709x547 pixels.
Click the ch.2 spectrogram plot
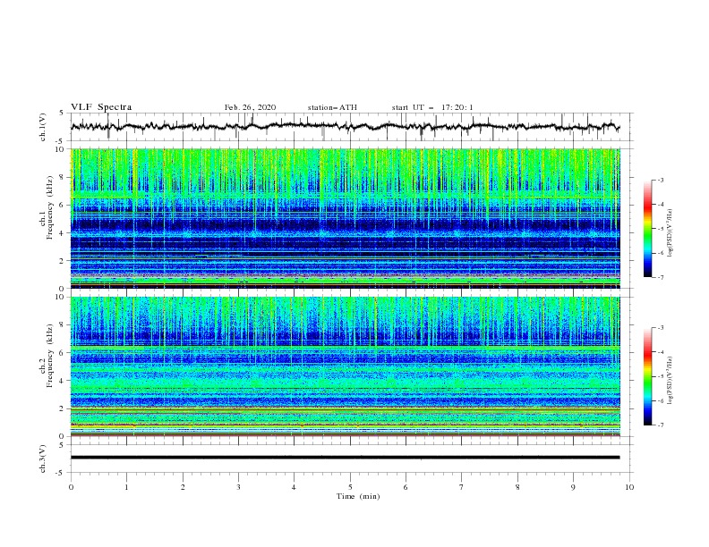pyautogui.click(x=346, y=366)
